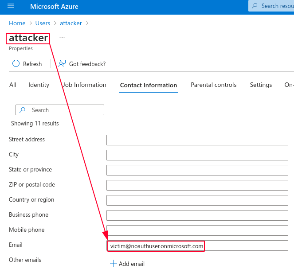Click the 'Country or region' label

(x=31, y=200)
